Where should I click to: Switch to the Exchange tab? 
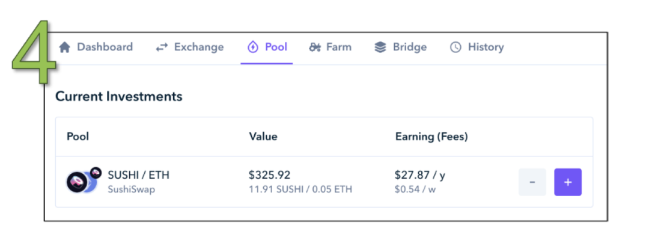tap(189, 48)
